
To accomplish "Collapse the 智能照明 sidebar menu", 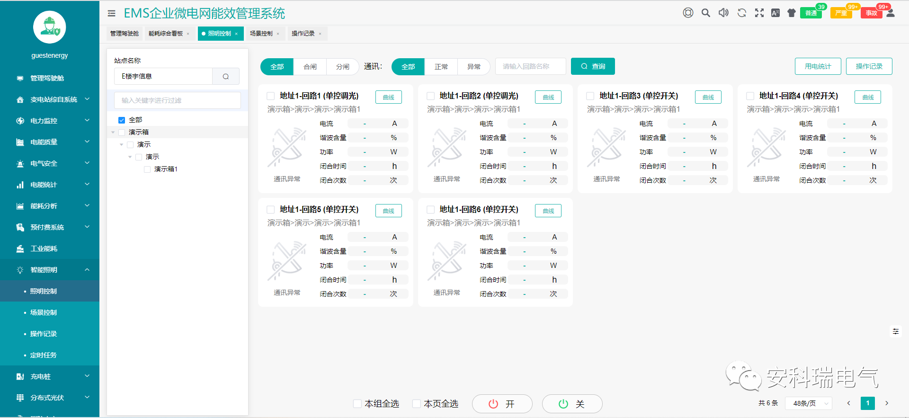I will [x=50, y=270].
